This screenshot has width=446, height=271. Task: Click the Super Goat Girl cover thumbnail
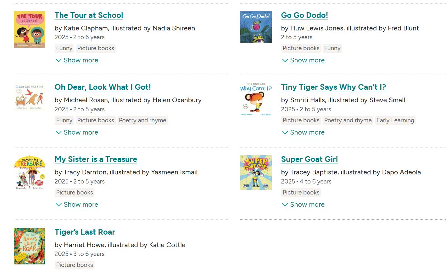(x=256, y=172)
